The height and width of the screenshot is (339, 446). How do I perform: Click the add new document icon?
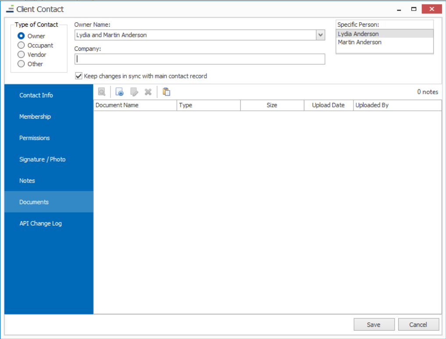pyautogui.click(x=119, y=92)
